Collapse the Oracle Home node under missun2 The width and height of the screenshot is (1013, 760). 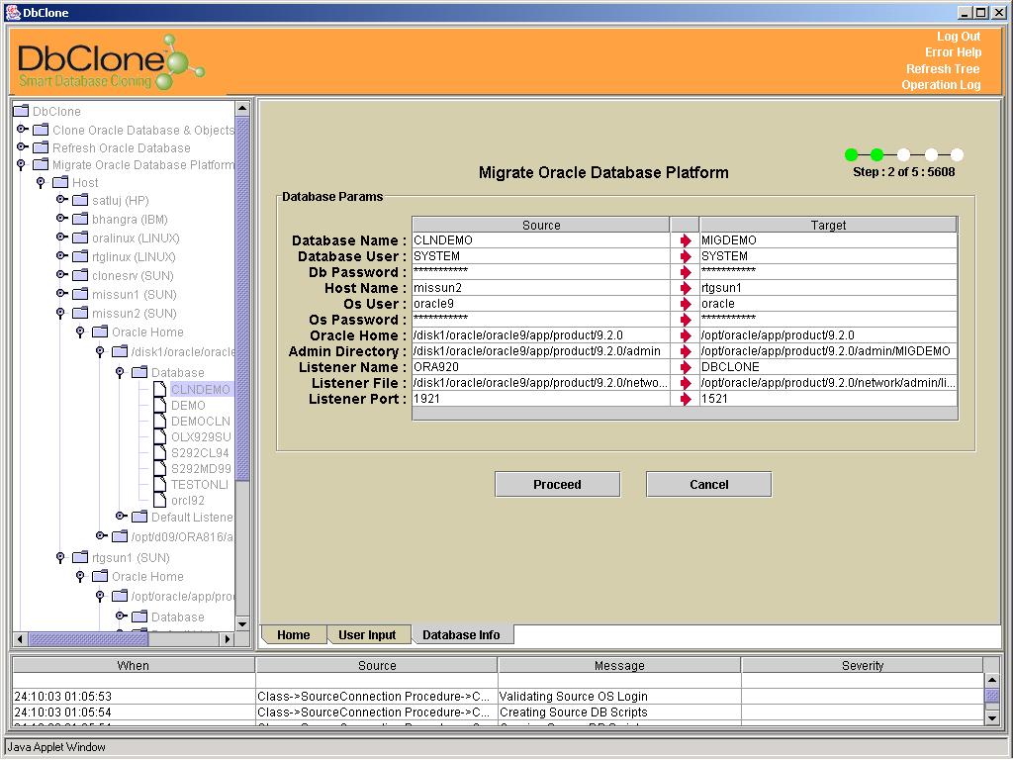(80, 332)
